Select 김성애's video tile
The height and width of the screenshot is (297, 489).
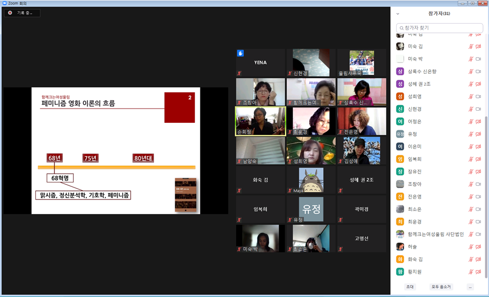[361, 151]
